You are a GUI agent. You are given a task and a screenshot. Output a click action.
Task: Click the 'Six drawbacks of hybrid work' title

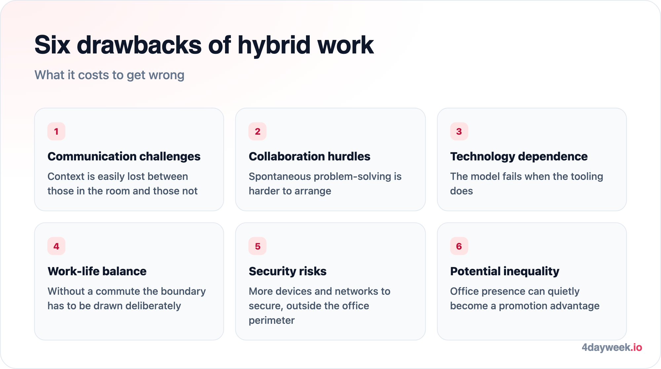[x=204, y=45]
